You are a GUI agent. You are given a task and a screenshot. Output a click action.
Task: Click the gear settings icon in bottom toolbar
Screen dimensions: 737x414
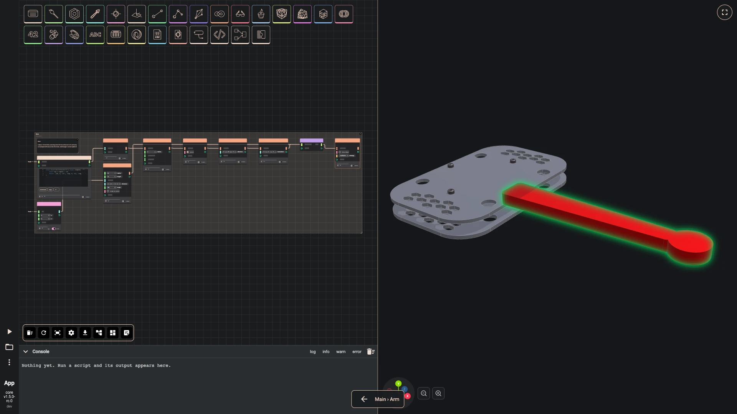click(71, 333)
